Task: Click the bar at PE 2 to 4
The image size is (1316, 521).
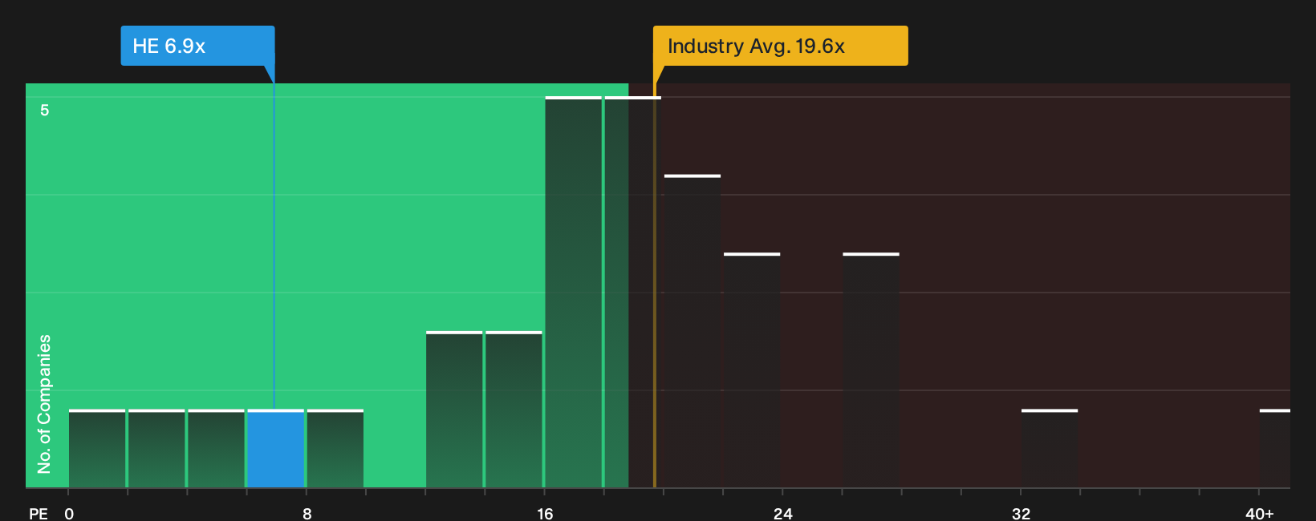Action: click(x=156, y=449)
